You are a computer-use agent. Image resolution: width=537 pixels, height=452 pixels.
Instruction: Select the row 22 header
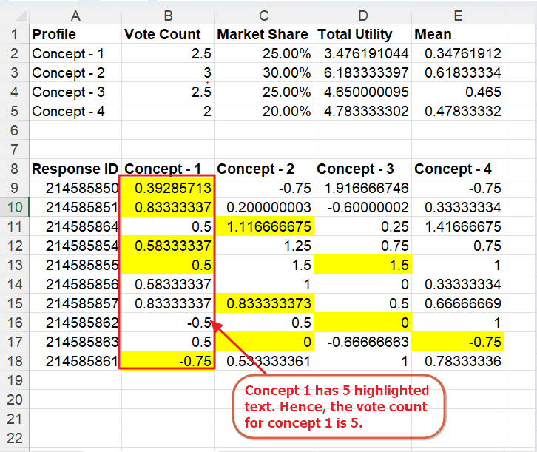tap(14, 438)
